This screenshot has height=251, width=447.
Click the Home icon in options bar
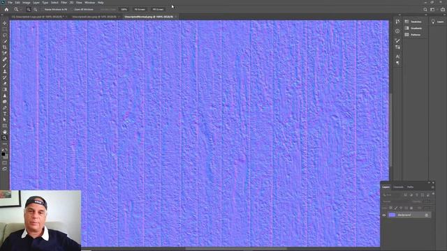click(x=6, y=9)
